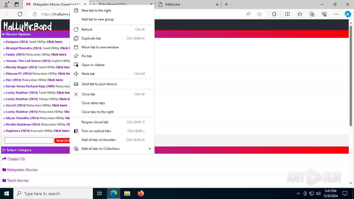Choose Duplicate tab option

[112, 38]
